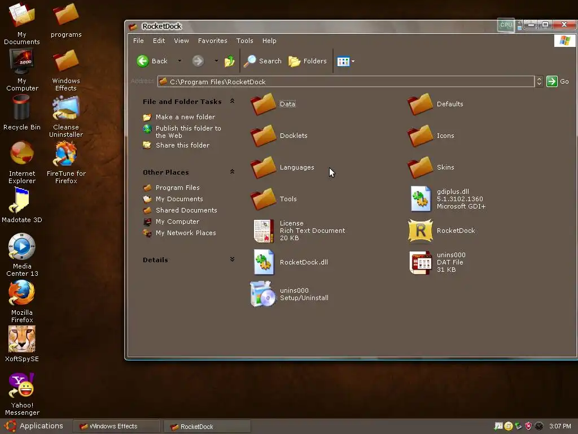The width and height of the screenshot is (578, 434).
Task: Select My Computer desktop icon
Action: (22, 62)
